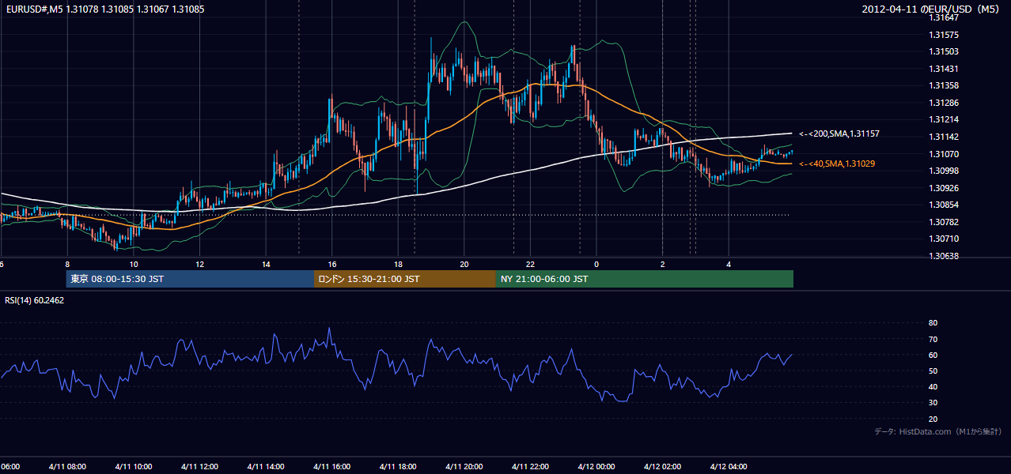
Task: Click price level 1.31503 on price axis
Action: click(943, 51)
